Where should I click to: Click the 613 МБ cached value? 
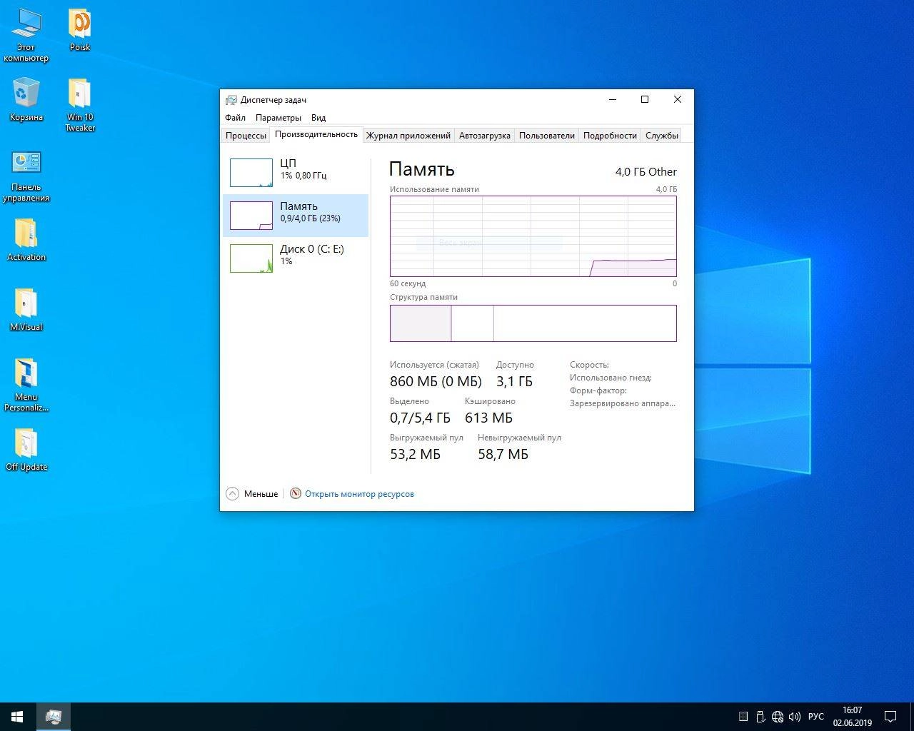coord(488,418)
